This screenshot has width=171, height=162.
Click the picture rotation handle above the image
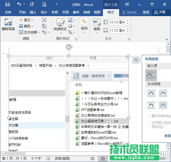69,47
